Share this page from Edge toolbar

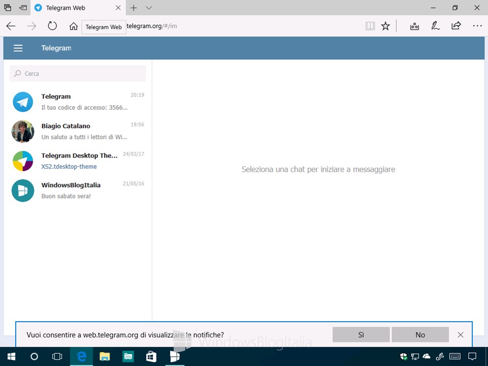[456, 26]
